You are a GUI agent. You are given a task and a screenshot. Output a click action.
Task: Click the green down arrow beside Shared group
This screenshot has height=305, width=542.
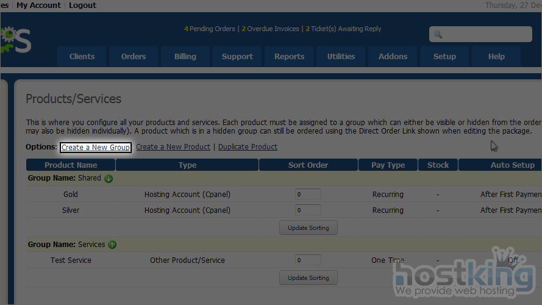click(x=109, y=179)
